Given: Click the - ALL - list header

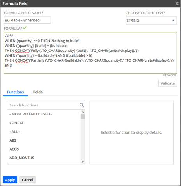Looking at the screenshot, I should (15, 132).
